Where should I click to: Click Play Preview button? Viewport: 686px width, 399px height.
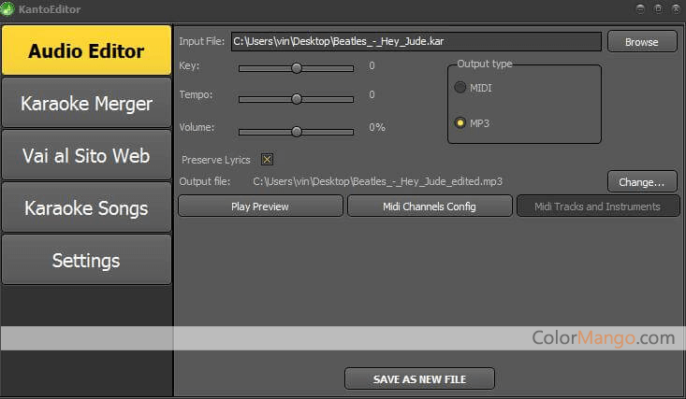260,207
